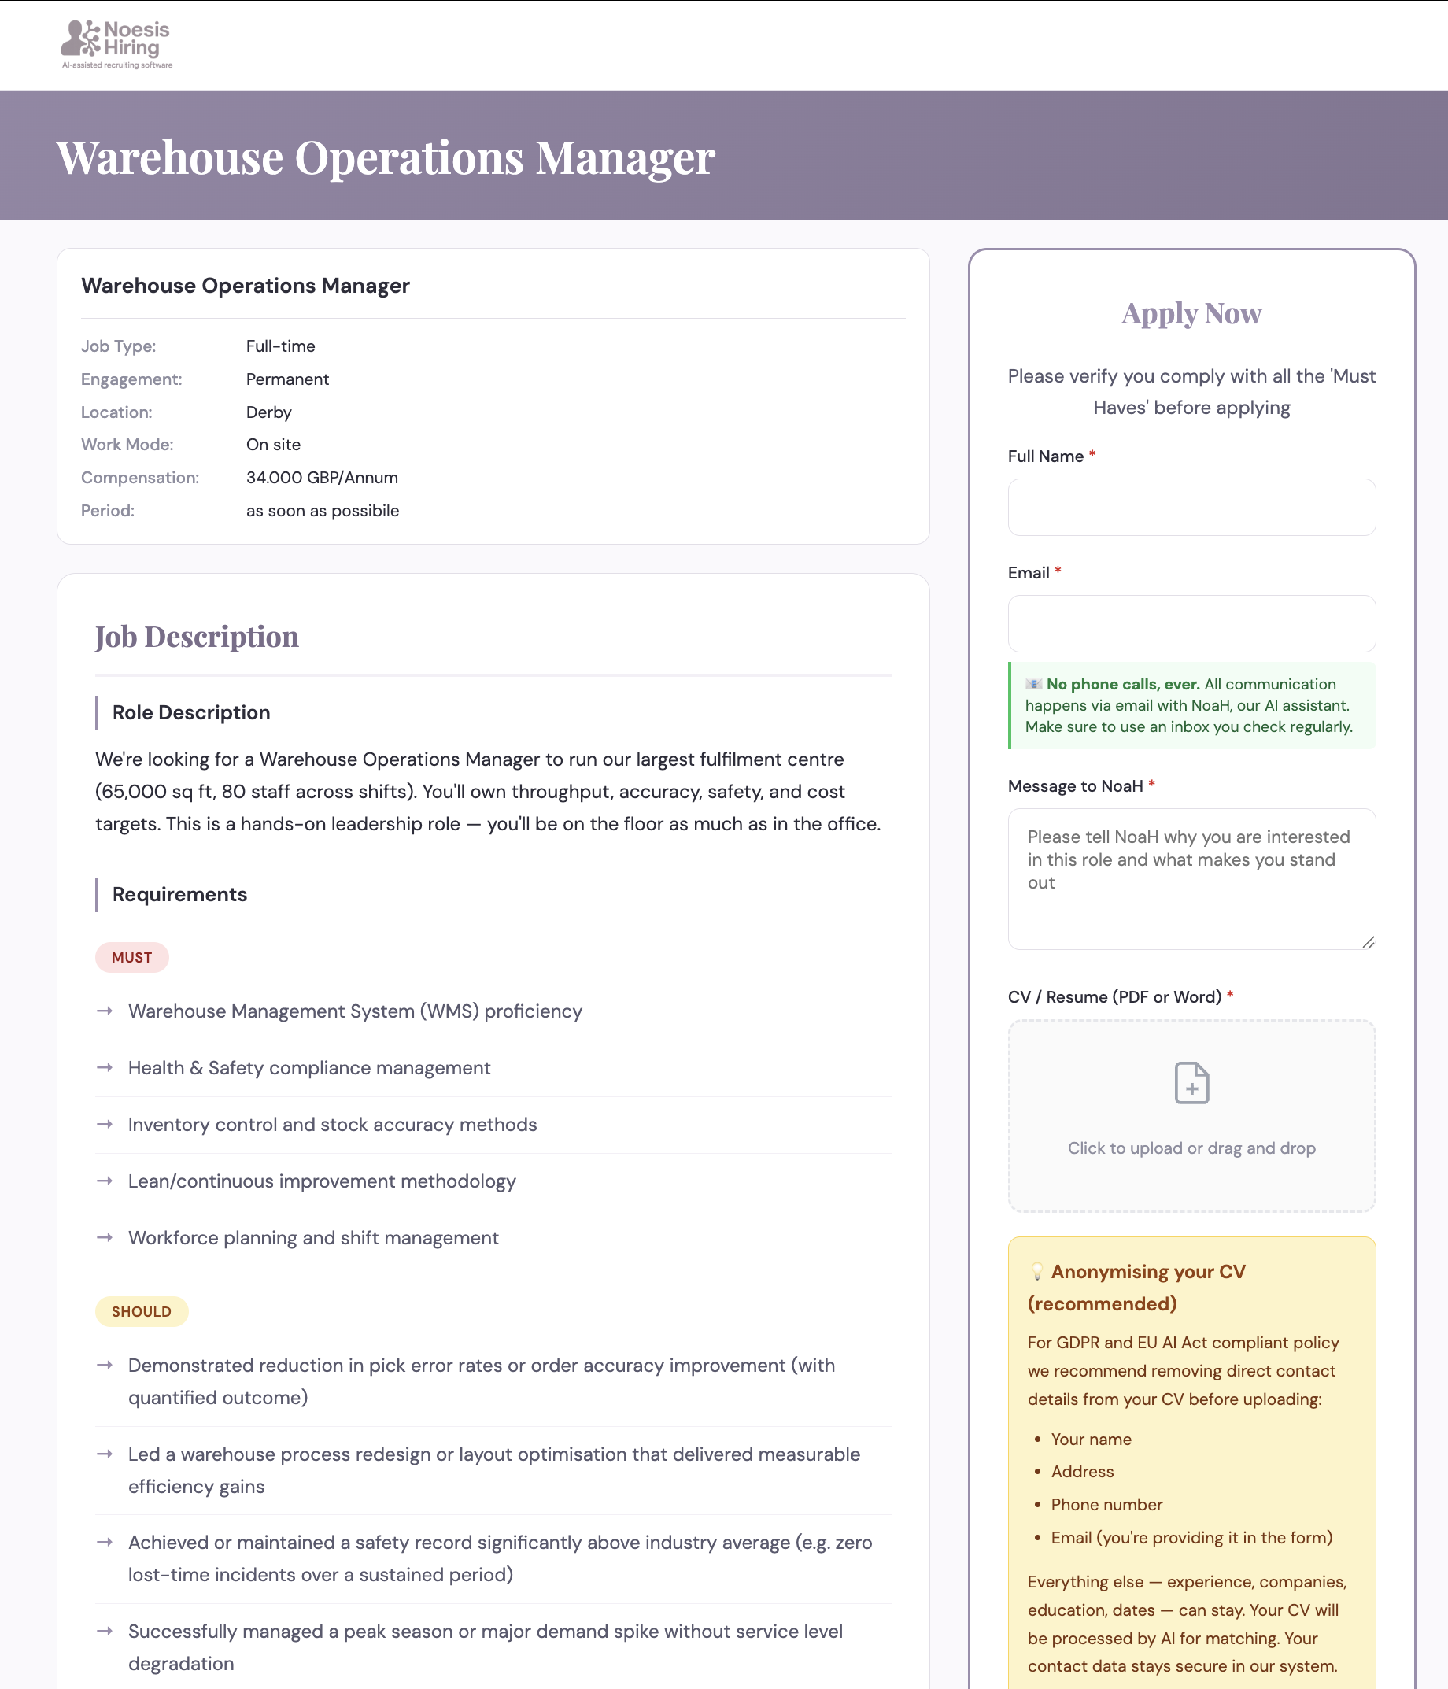
Task: Click the arrow before Inventory control requirement
Action: [x=105, y=1124]
